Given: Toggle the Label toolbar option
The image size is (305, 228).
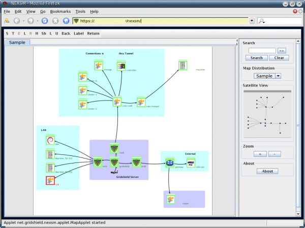Looking at the screenshot, I should 79,34.
